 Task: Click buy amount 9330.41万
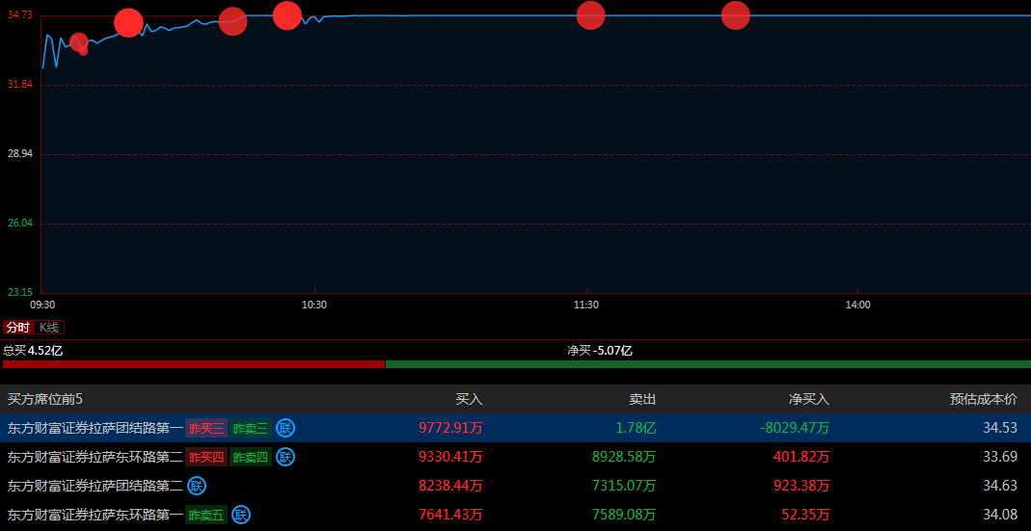(x=450, y=458)
